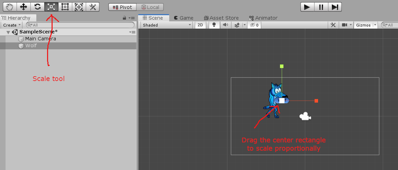The width and height of the screenshot is (398, 170).
Task: Open the SampleScene options menu
Action: (x=132, y=32)
